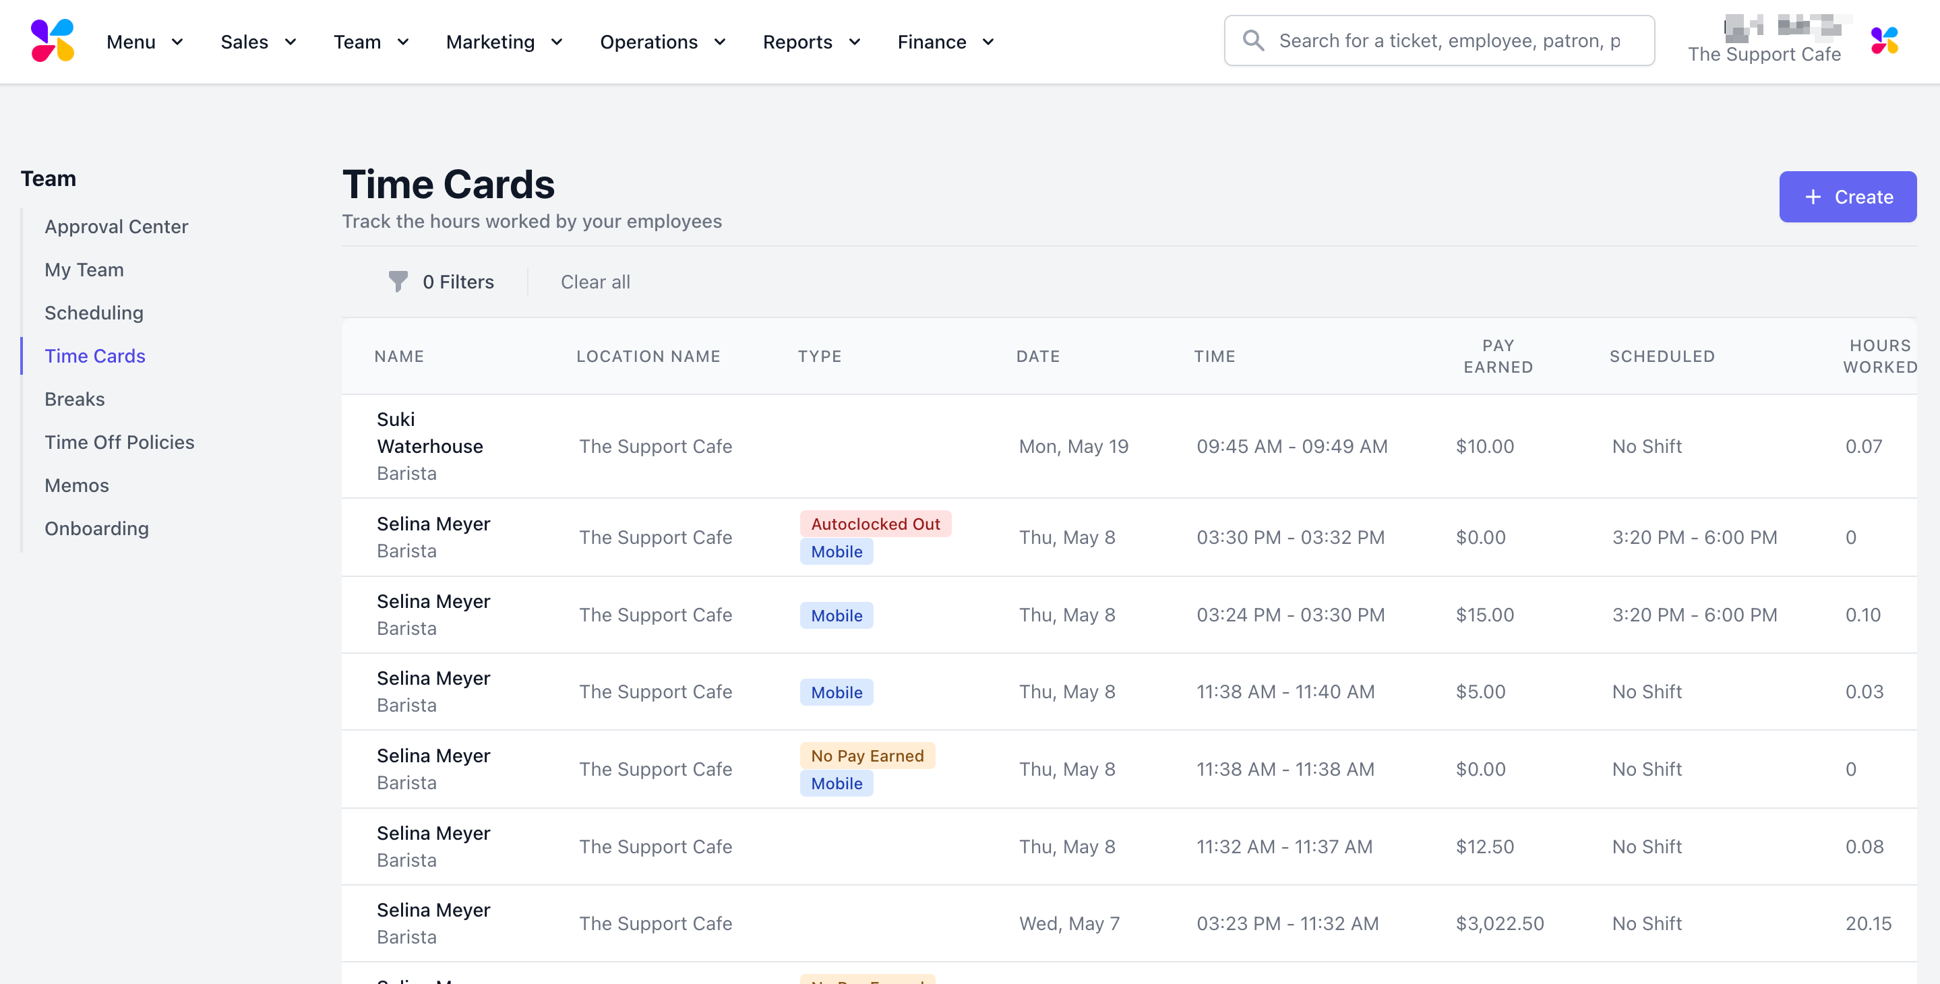1940x984 pixels.
Task: Type in the ticket search field
Action: coord(1450,40)
